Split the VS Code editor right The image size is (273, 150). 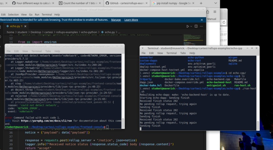(196, 26)
